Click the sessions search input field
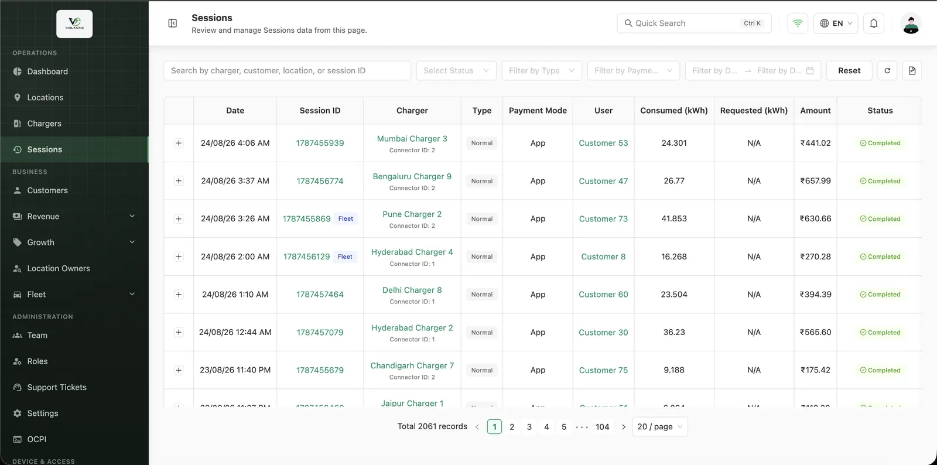This screenshot has height=465, width=937. coord(287,71)
